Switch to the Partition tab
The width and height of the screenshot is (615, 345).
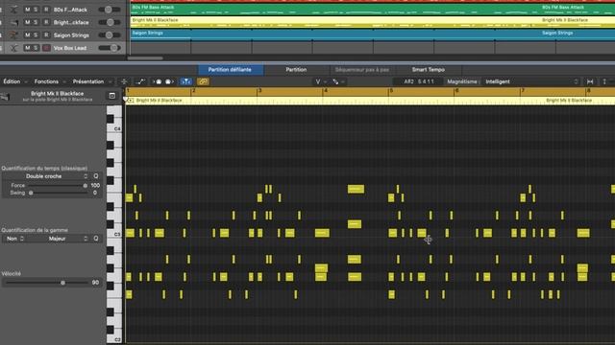click(296, 70)
